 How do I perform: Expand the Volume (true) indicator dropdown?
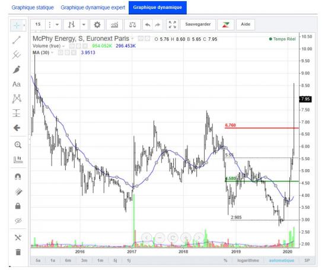click(x=63, y=46)
